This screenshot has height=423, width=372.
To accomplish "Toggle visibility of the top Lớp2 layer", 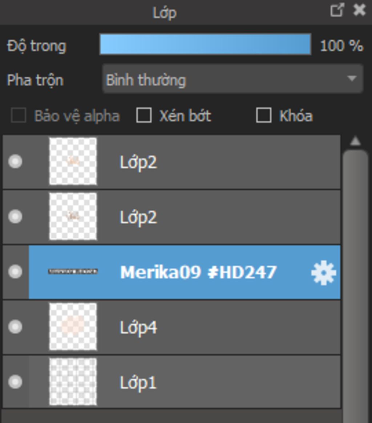I will (15, 162).
